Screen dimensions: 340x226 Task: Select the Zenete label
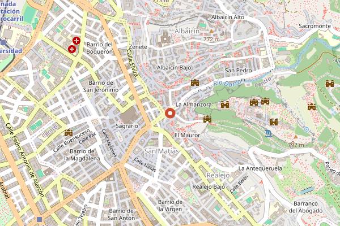(x=138, y=47)
